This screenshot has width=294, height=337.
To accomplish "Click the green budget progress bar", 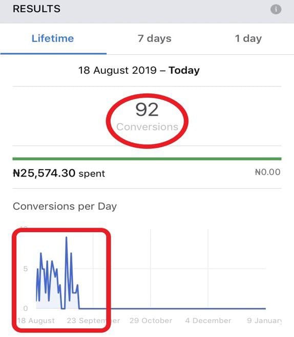I will coord(147,159).
